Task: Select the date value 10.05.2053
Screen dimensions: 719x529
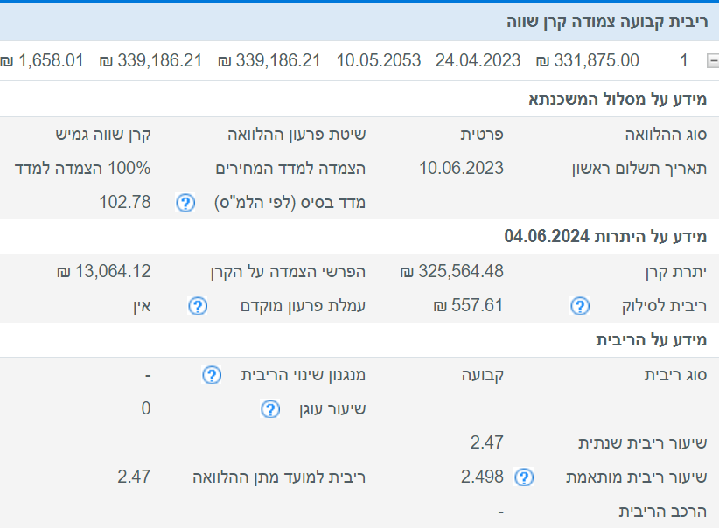Action: click(378, 60)
